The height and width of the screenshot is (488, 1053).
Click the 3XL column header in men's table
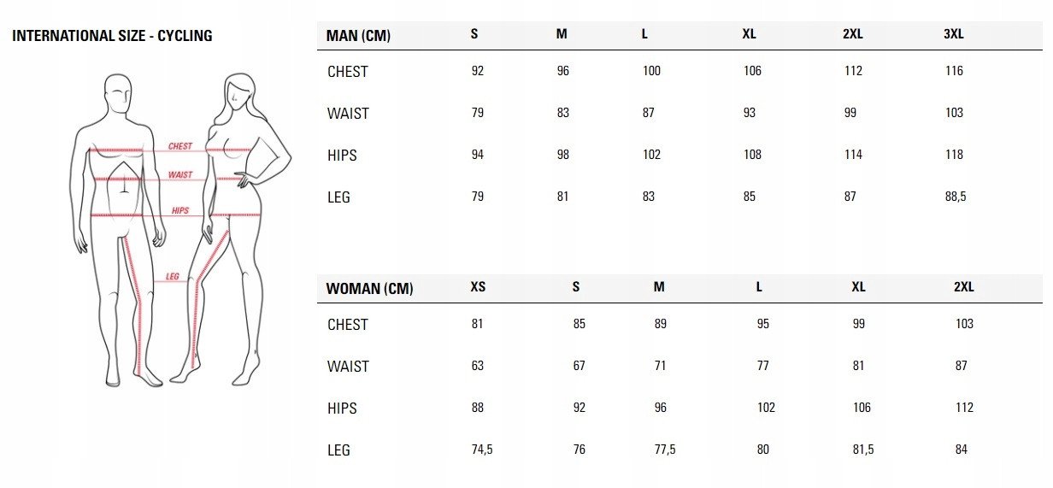pos(954,34)
